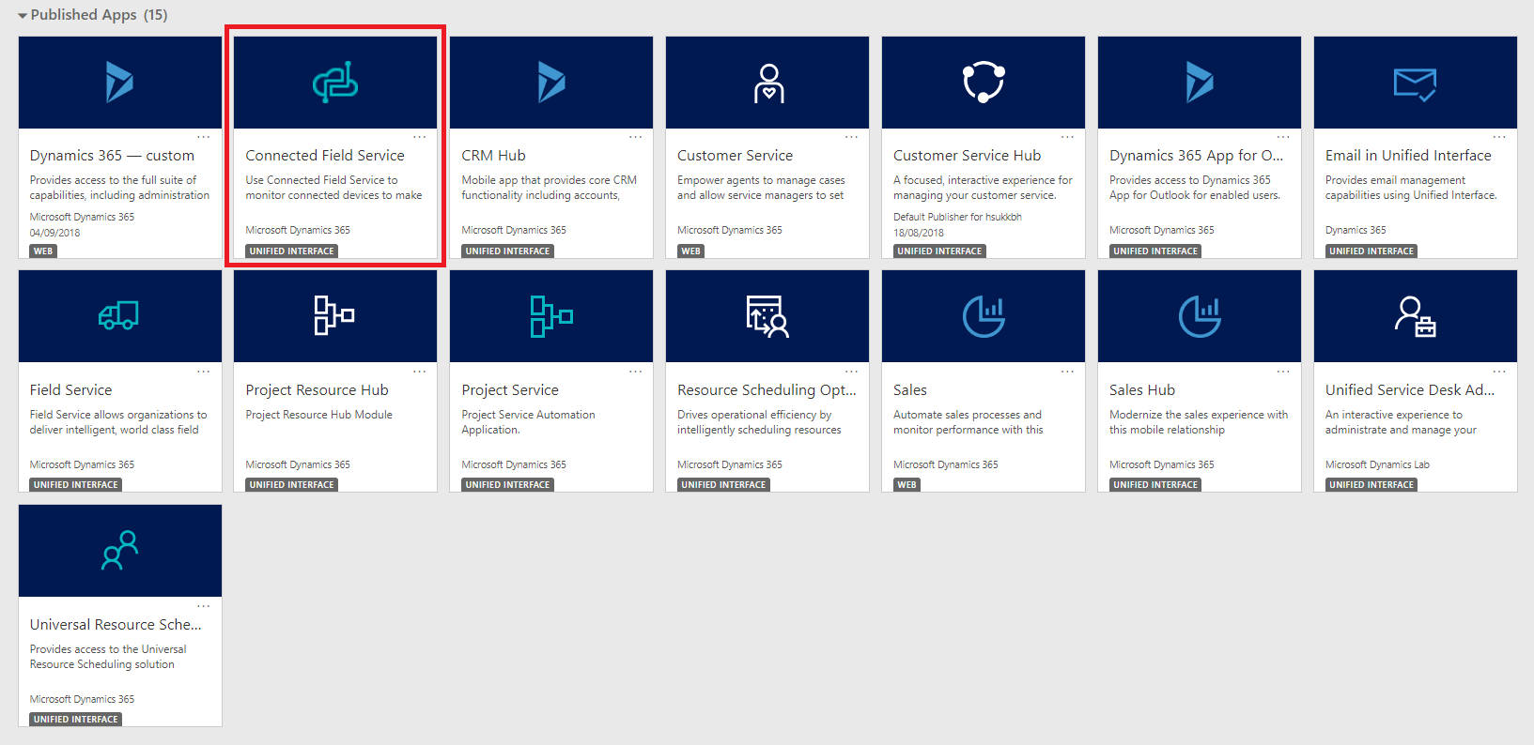Viewport: 1534px width, 745px height.
Task: Expand ellipsis menu on Customer Service Hub
Action: 1067,137
